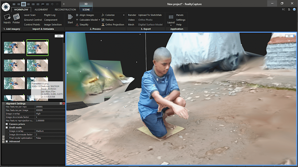The width and height of the screenshot is (298, 167).
Task: Click the blue help question mark icon
Action: [x=294, y=10]
